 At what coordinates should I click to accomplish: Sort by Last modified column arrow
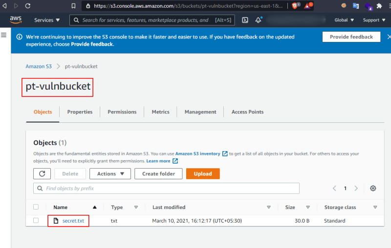[268, 207]
